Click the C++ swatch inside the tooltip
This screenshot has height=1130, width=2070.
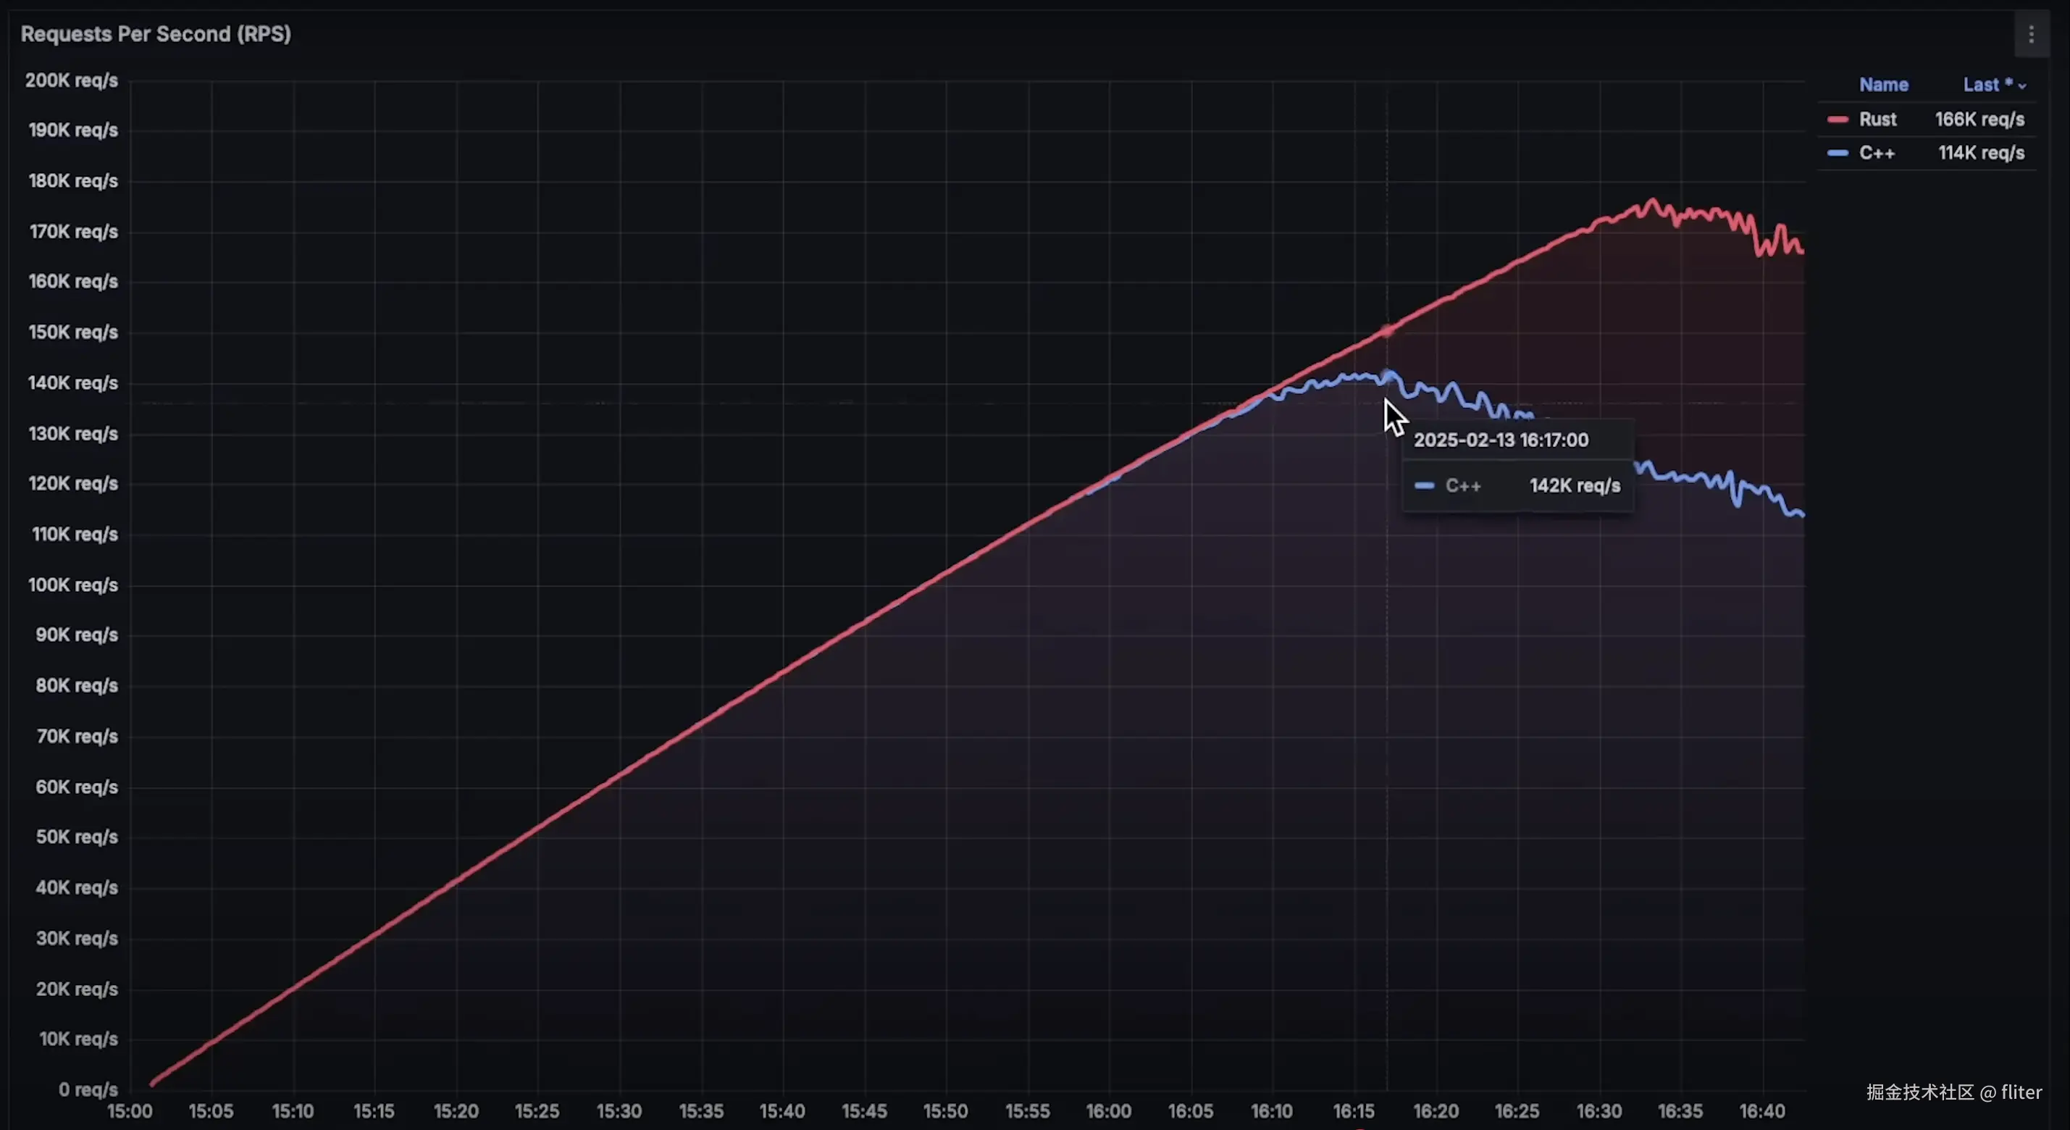1424,485
